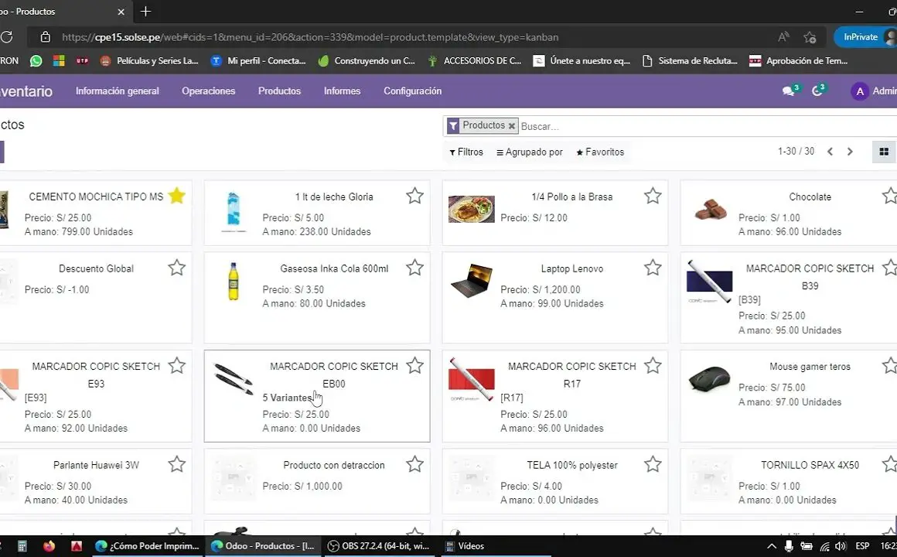
Task: Expand the Favoritos dropdown
Action: click(600, 152)
